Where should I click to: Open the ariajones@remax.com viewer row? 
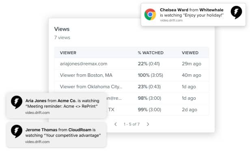pyautogui.click(x=131, y=64)
